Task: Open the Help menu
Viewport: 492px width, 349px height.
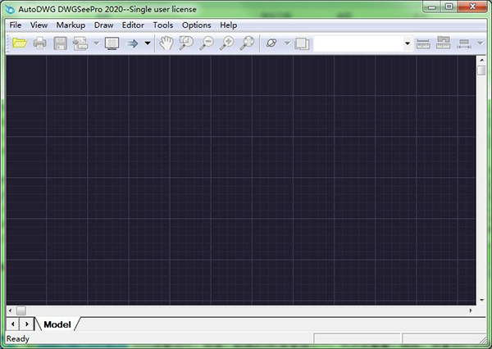Action: pyautogui.click(x=229, y=25)
